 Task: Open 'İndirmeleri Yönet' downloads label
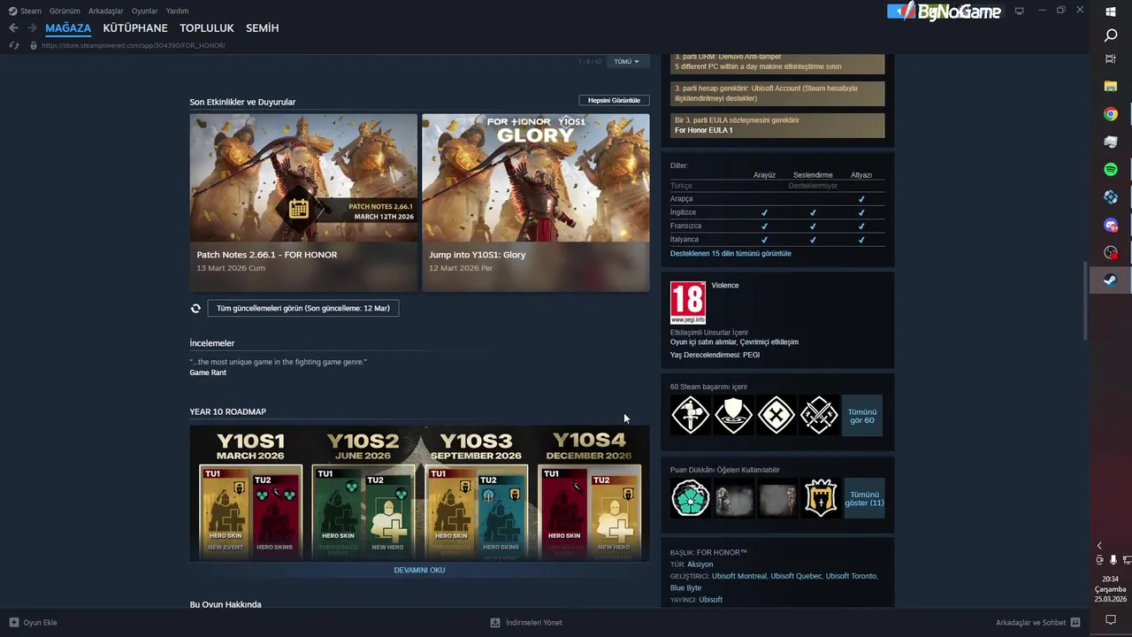(x=534, y=623)
